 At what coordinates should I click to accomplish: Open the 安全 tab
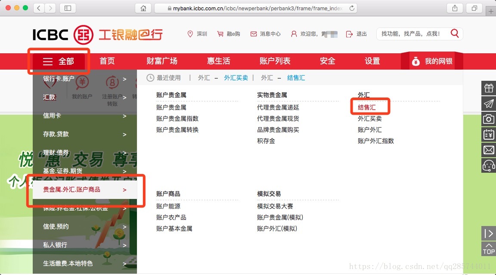click(327, 61)
